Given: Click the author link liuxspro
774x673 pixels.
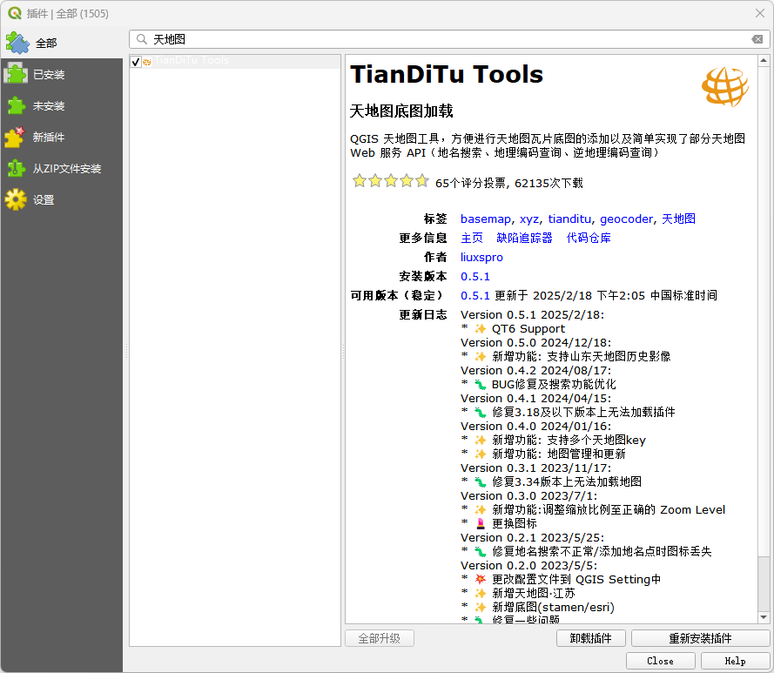Looking at the screenshot, I should click(481, 257).
